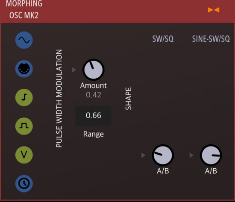Click the 0.66 Range value field

pos(94,116)
